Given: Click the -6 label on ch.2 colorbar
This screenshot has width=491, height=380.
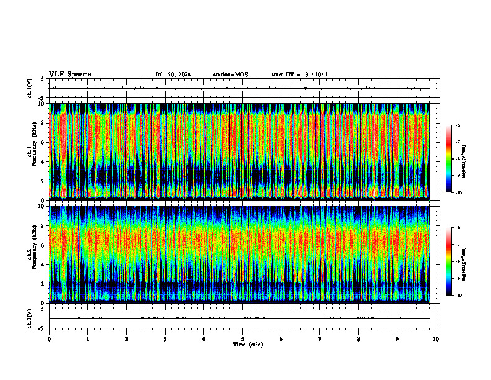Looking at the screenshot, I should click(x=458, y=228).
